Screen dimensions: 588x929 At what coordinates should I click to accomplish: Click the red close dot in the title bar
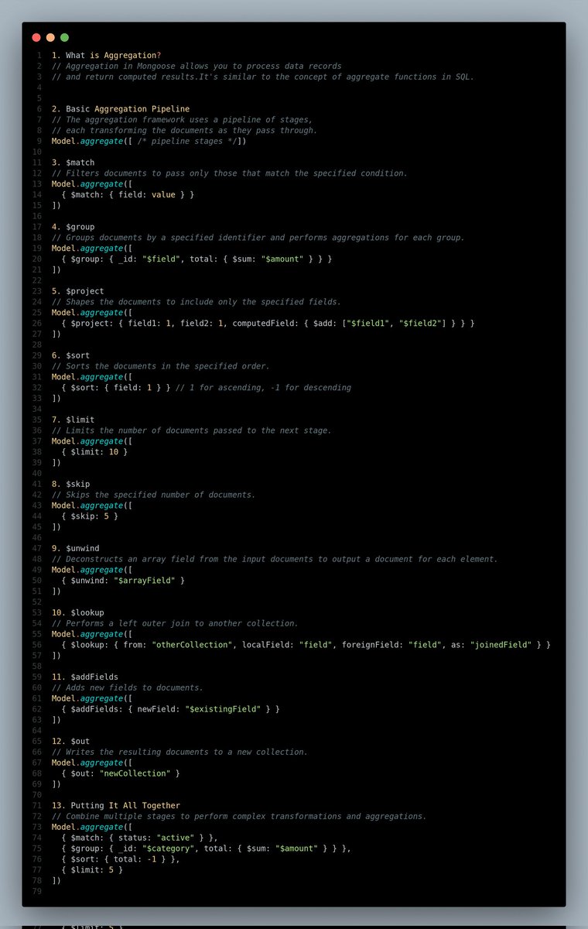coord(36,37)
